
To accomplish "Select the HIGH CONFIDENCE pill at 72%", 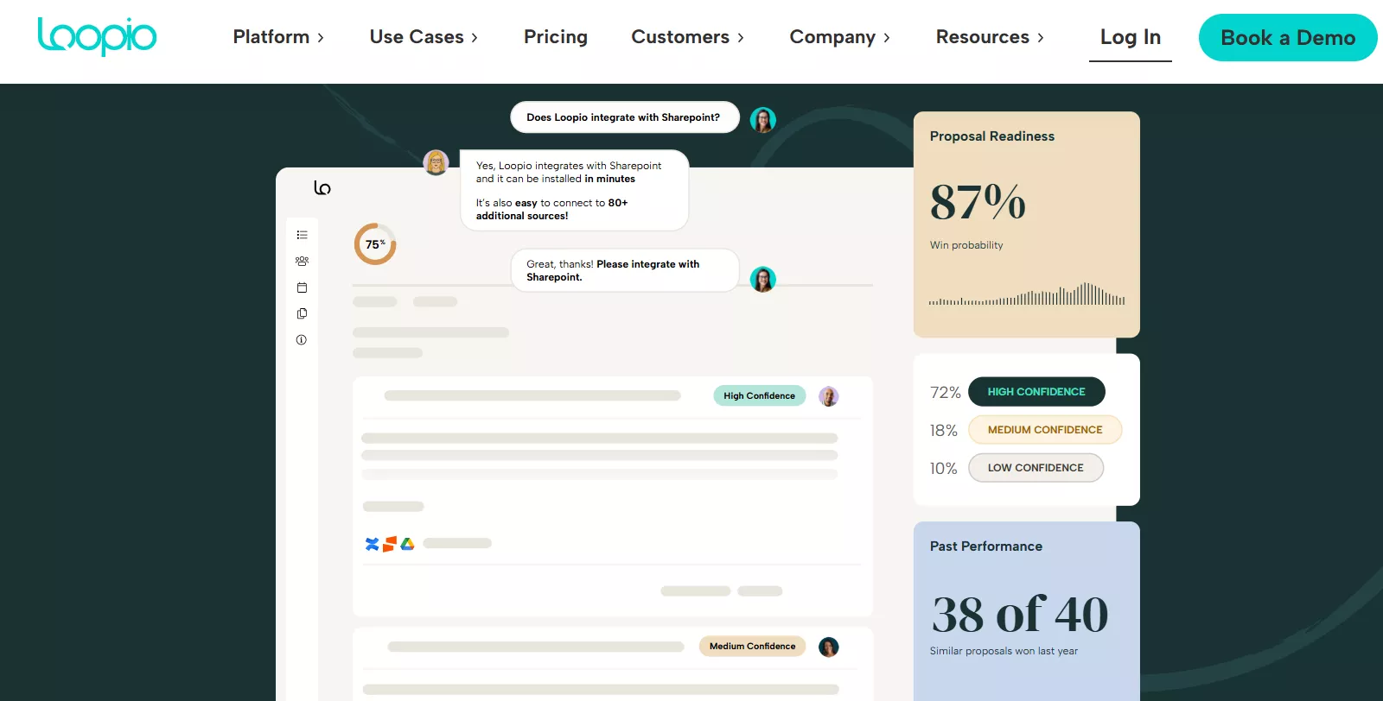I will tap(1036, 392).
